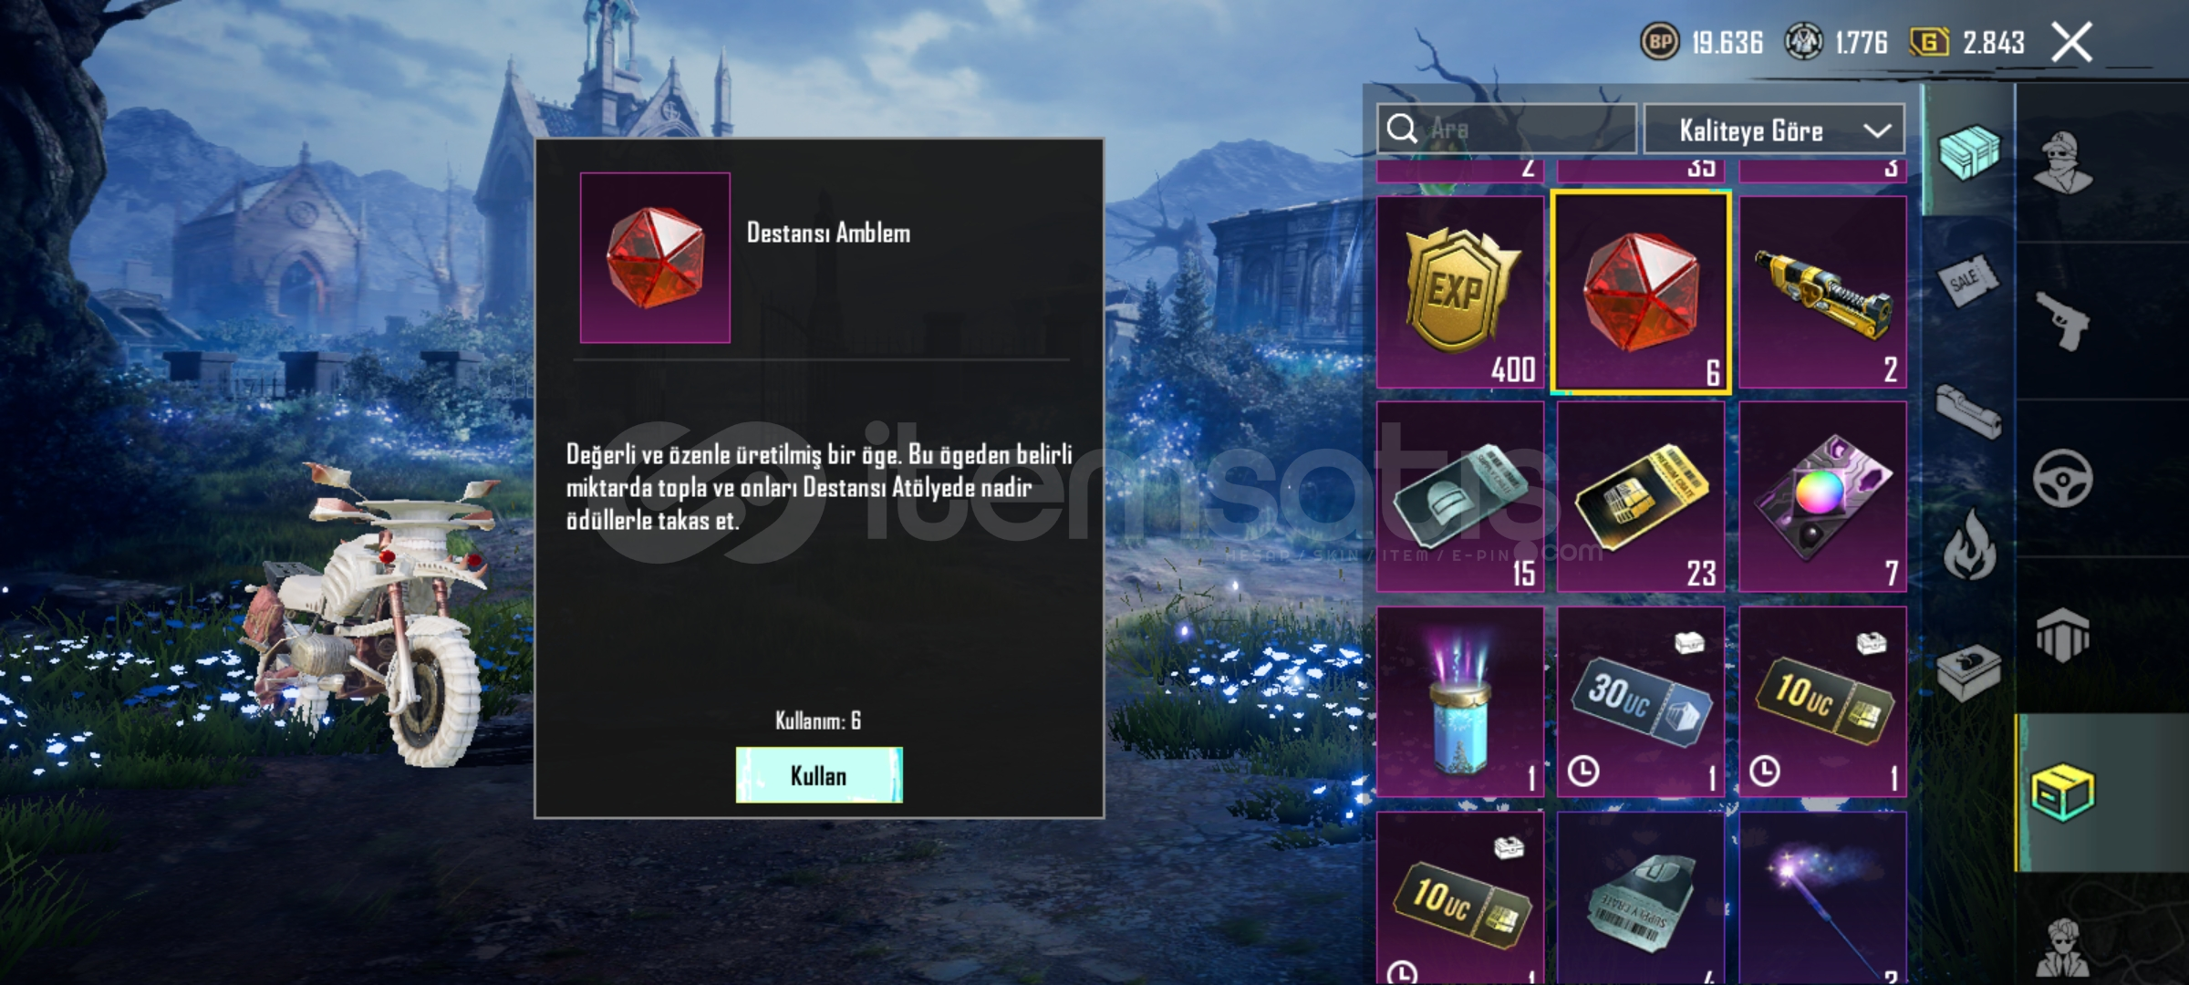Screen dimensions: 2189x985
Task: Pick the rainbow paint card item
Action: tap(1822, 497)
